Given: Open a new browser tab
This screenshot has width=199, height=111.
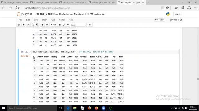Looking at the screenshot, I should (x=148, y=2).
